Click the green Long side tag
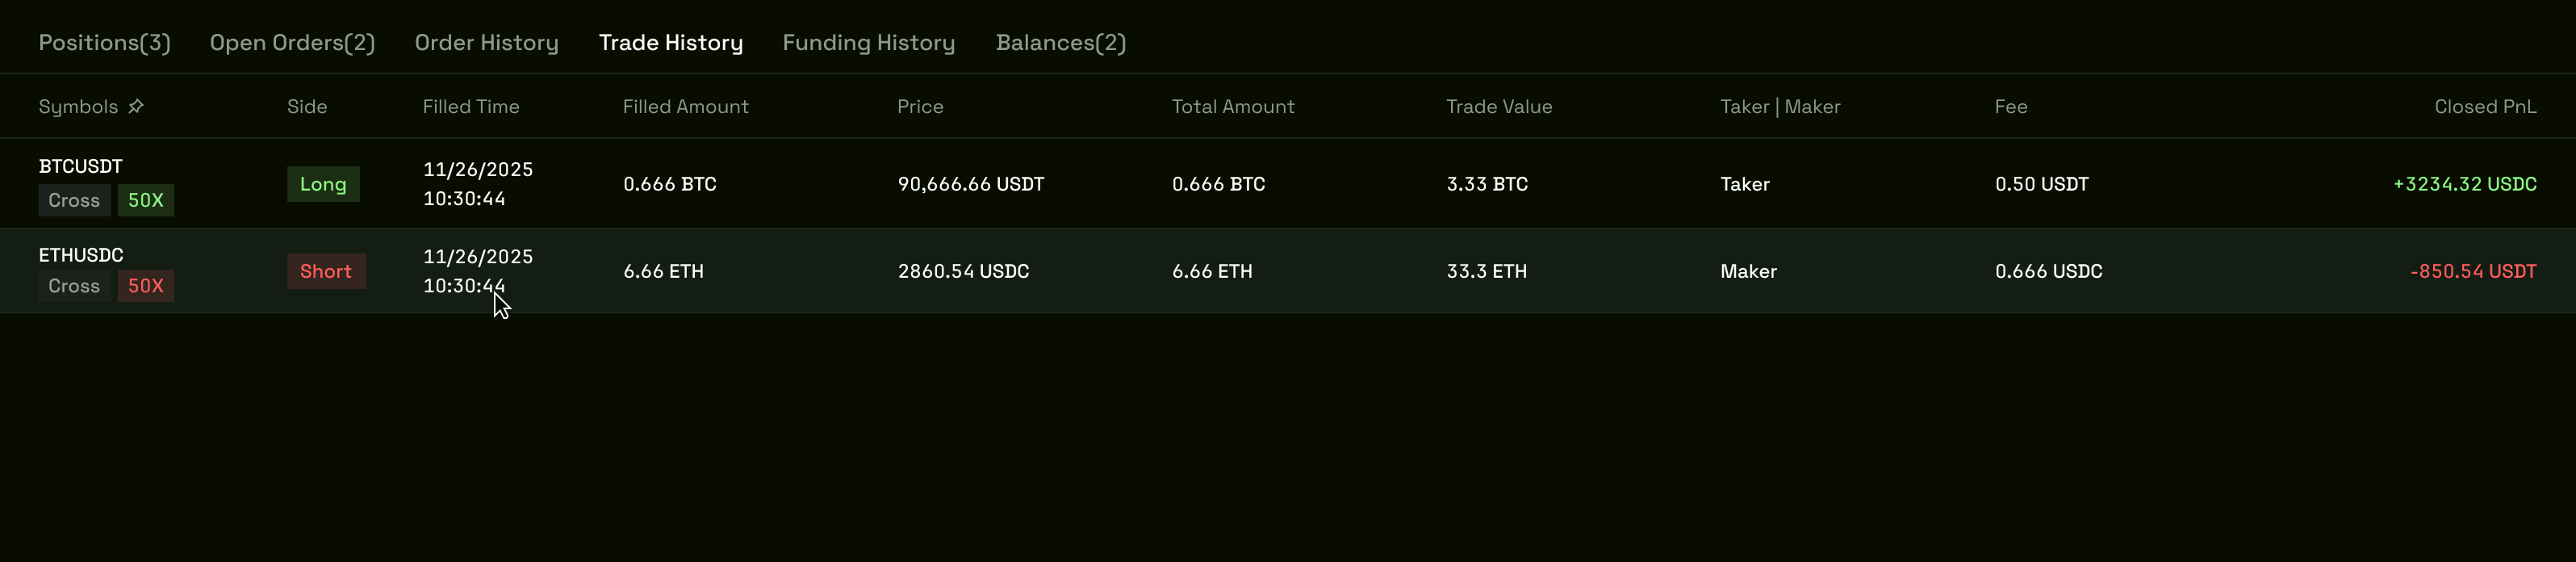This screenshot has width=2576, height=562. click(x=323, y=184)
